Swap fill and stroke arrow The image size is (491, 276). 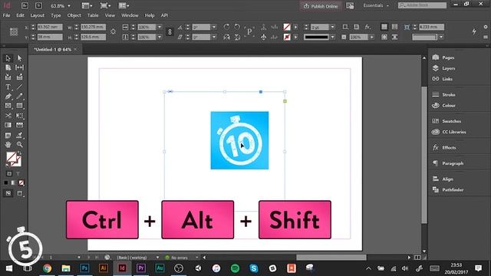(19, 153)
